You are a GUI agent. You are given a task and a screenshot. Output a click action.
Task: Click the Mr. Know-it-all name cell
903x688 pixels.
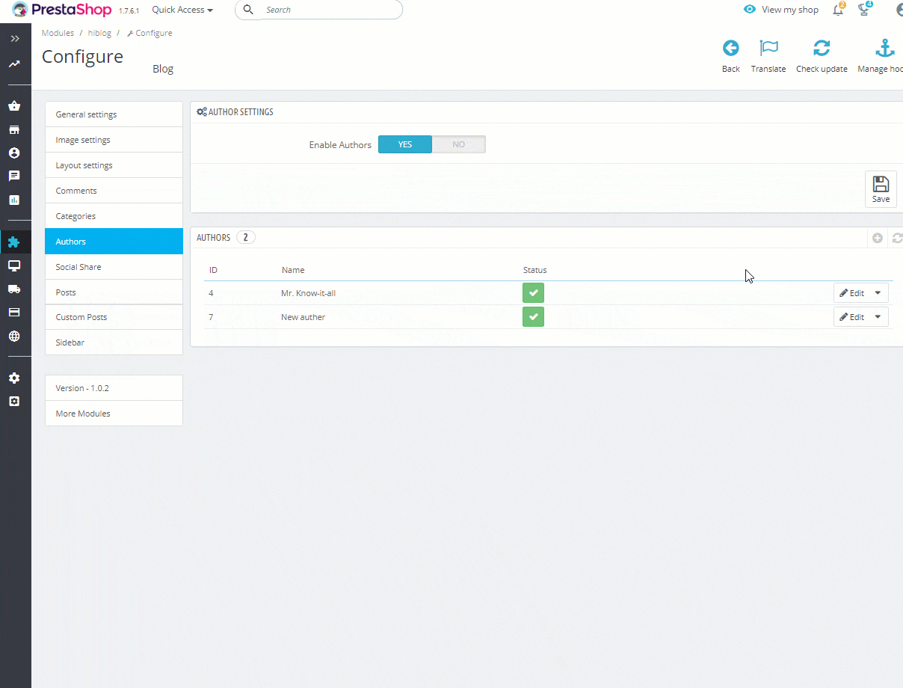pos(308,293)
